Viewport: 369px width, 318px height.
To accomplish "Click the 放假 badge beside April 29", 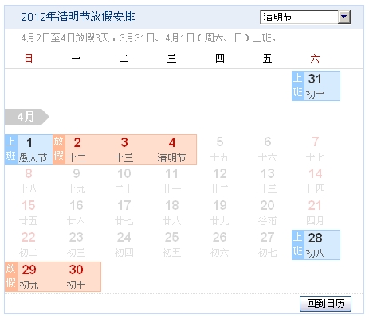I will pyautogui.click(x=11, y=277).
